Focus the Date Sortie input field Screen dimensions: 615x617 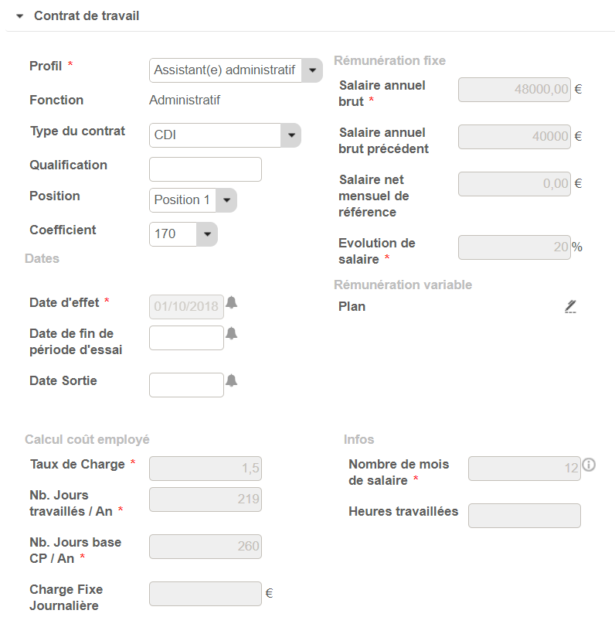tap(186, 385)
